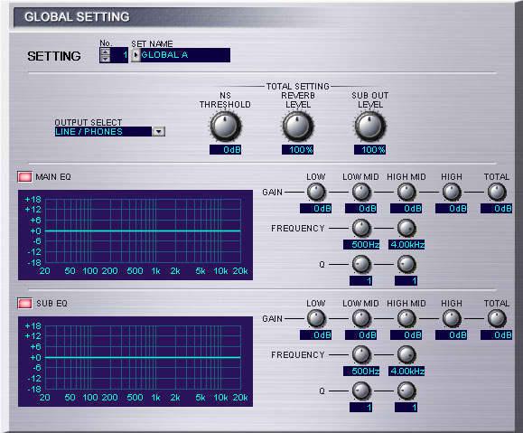Click the Sub EQ 500Hz frequency value
Image resolution: width=523 pixels, height=433 pixels.
point(361,372)
